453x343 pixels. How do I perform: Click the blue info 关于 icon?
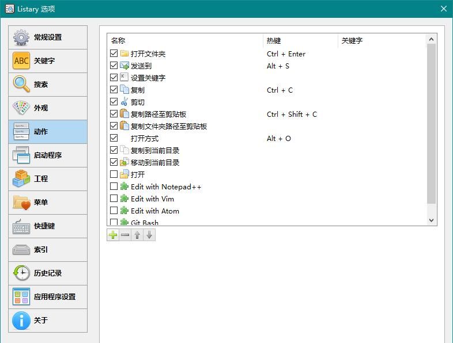coord(21,320)
